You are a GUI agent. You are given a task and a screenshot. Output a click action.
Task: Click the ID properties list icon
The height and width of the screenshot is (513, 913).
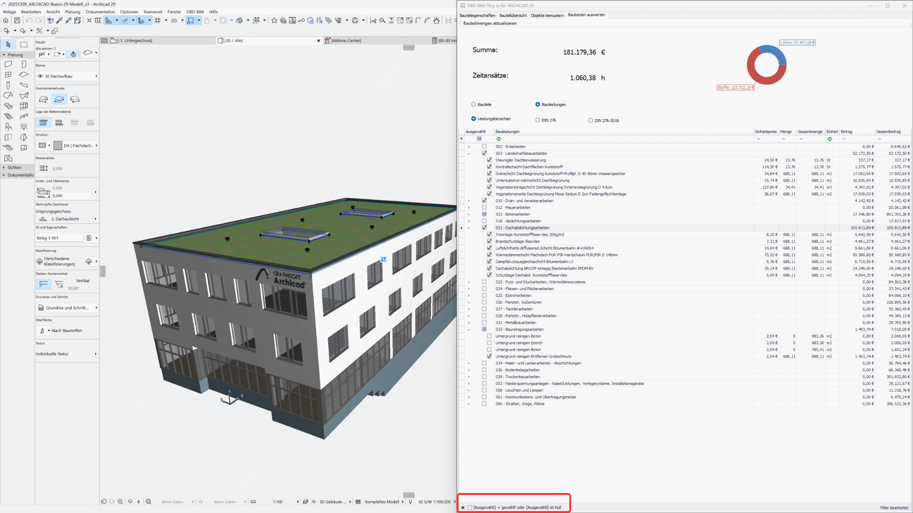(x=89, y=238)
